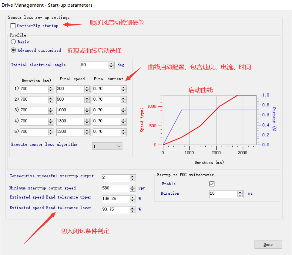Increase the Initial electrical angle using the up arrow

pyautogui.click(x=111, y=63)
